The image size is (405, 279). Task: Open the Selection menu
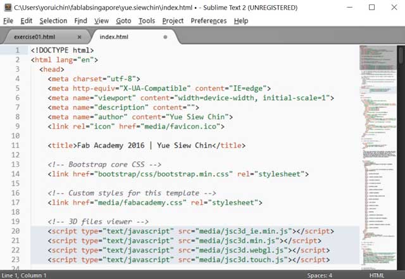(53, 21)
